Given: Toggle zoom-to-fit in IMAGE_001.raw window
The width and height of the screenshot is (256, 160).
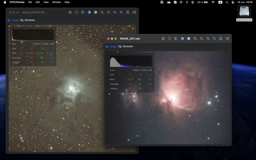Looking at the screenshot, I should pyautogui.click(x=214, y=38).
